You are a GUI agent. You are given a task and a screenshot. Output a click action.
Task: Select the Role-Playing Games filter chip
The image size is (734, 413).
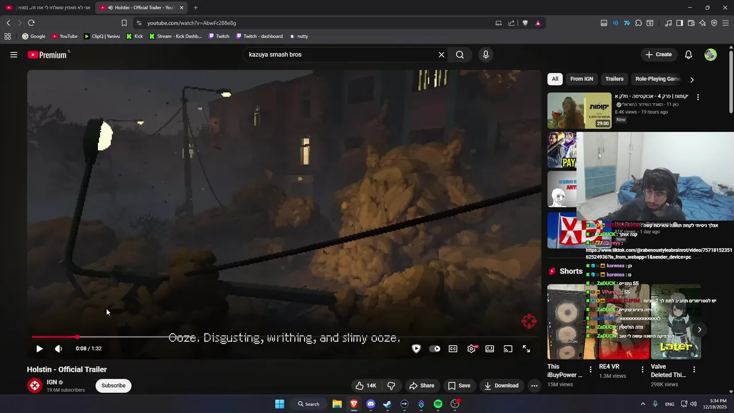[657, 79]
